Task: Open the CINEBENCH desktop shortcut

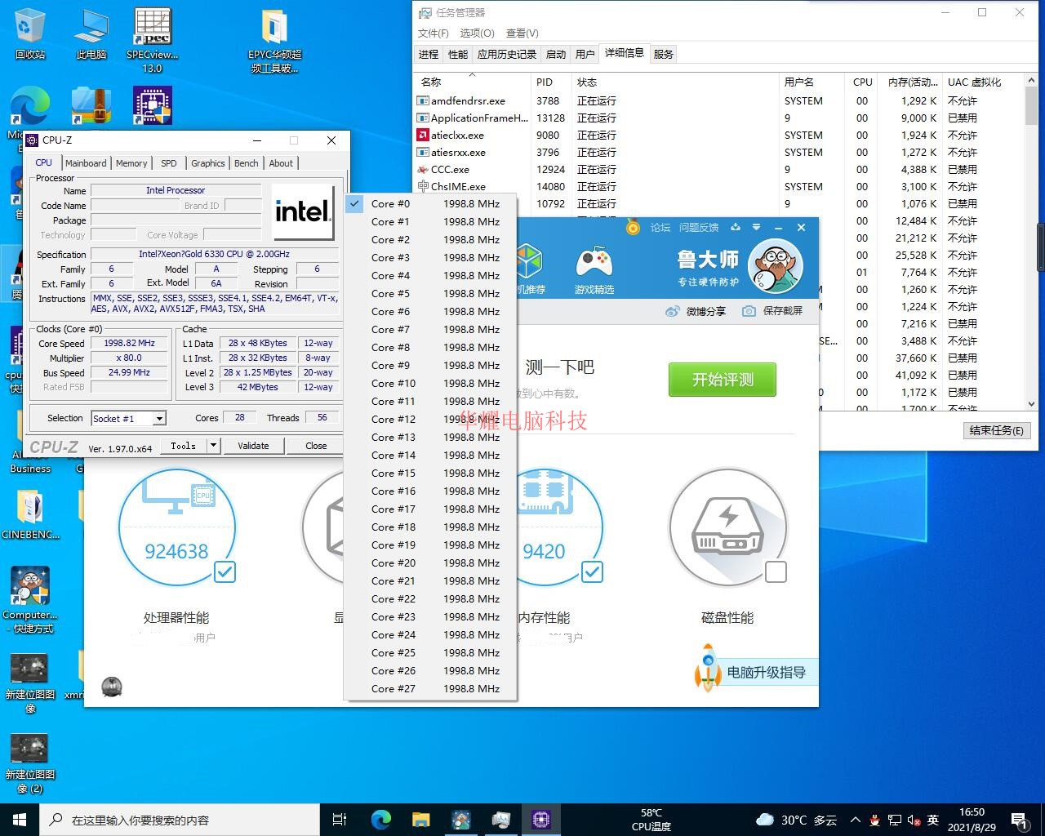Action: coord(30,514)
